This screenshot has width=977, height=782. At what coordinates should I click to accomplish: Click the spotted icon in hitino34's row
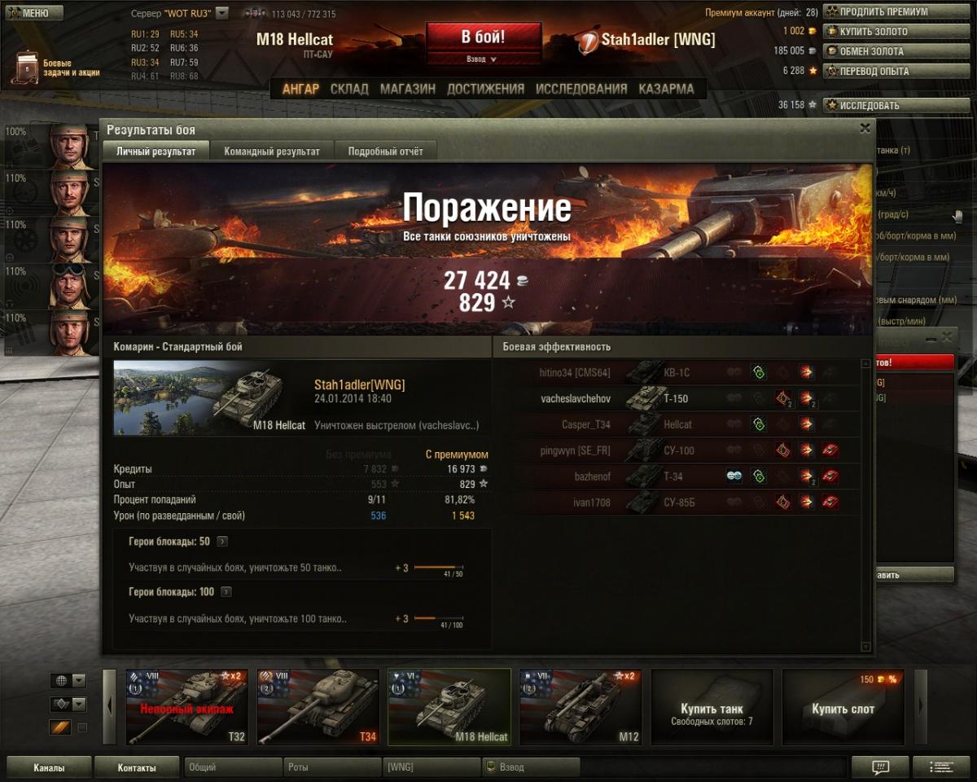758,372
